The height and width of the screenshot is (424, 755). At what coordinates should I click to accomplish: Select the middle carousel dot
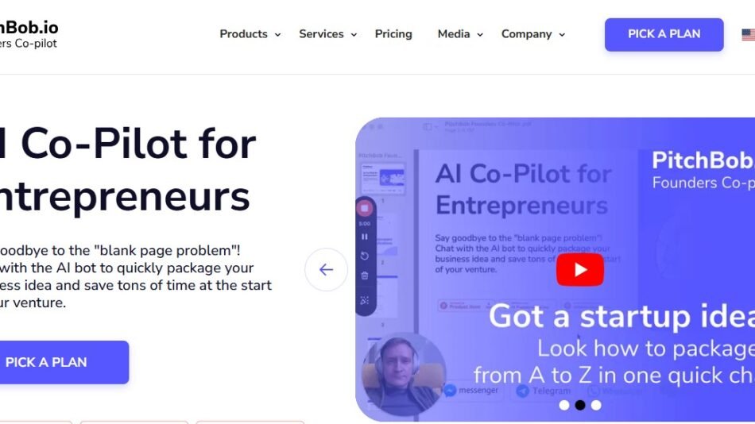pyautogui.click(x=579, y=405)
